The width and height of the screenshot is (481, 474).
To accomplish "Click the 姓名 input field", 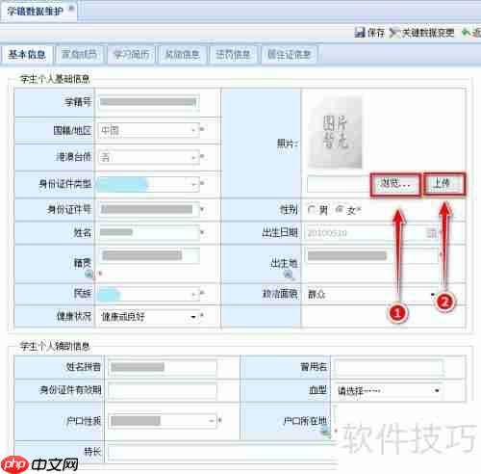I will pos(149,232).
